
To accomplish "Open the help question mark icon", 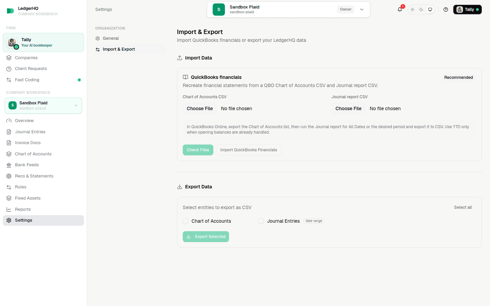I will coord(446,10).
